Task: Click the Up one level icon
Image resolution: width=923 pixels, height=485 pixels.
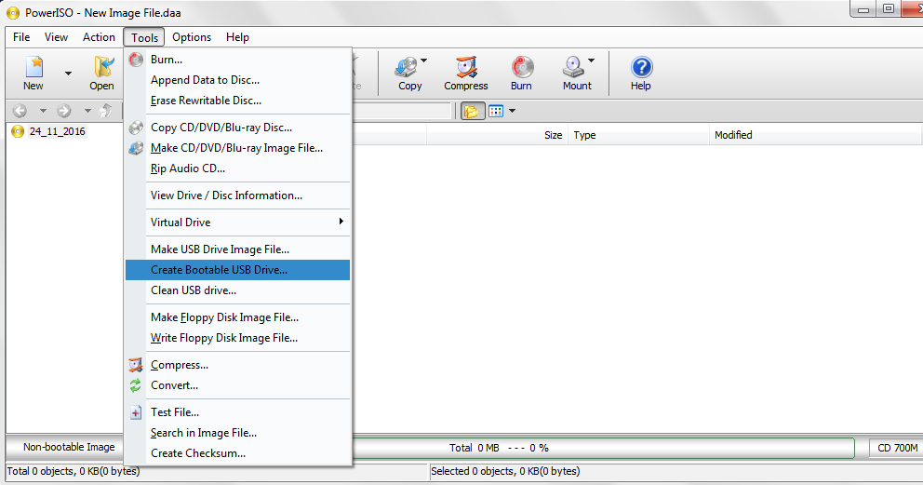Action: point(106,110)
